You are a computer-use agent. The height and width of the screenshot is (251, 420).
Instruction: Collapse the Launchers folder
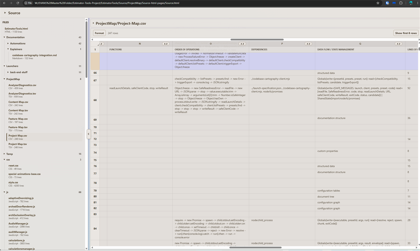pos(4,66)
